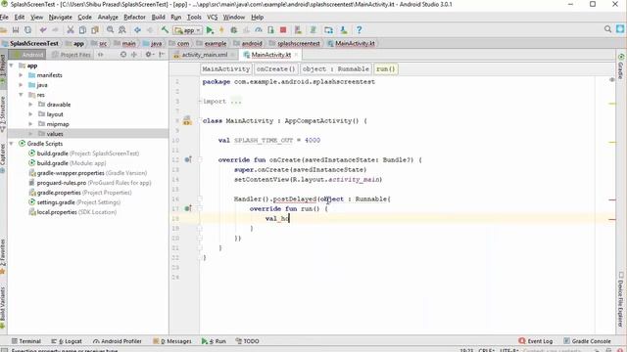Collapse the Gradle Scripts node
This screenshot has height=352, width=627.
[11, 144]
